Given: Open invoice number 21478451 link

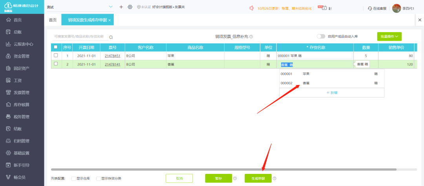Looking at the screenshot, I should coord(113,56).
